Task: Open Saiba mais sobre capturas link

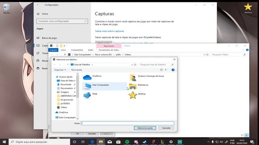Action: (x=109, y=31)
